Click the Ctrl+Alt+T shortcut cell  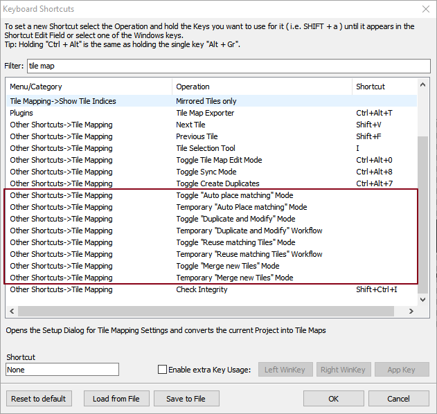[x=374, y=113]
